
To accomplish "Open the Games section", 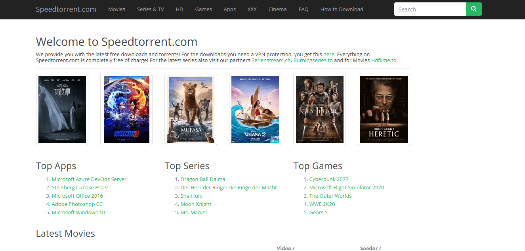I will (203, 9).
